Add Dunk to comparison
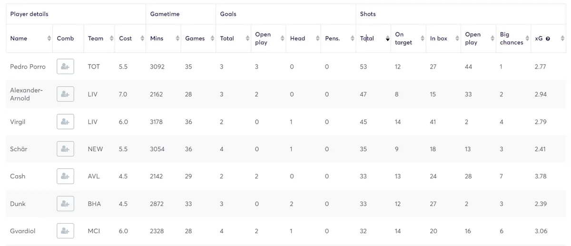This screenshot has height=246, width=571. pyautogui.click(x=65, y=204)
